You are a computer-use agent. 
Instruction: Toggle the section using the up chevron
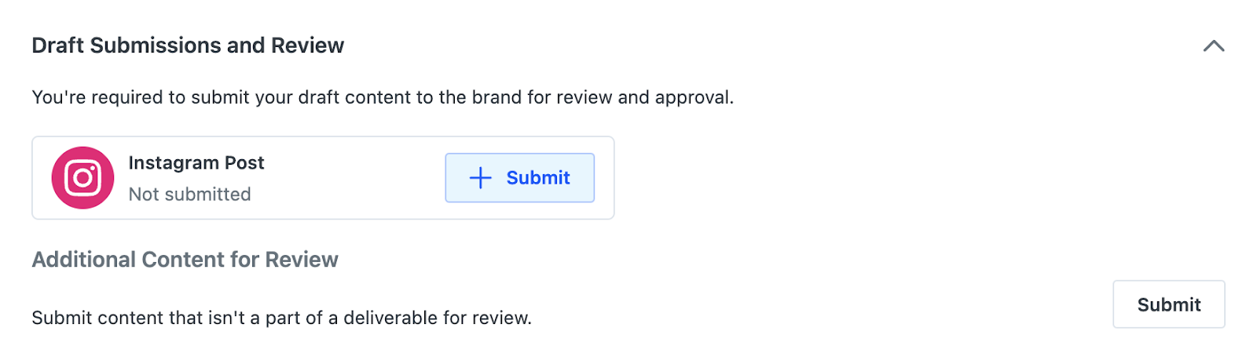(x=1213, y=46)
